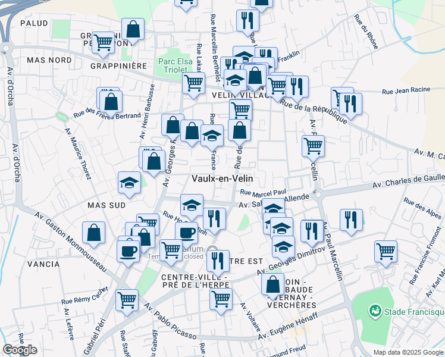This screenshot has height=357, width=445.
Task: Click the shopping cart beside Av. Paul Marcellin
Action: [x=313, y=145]
